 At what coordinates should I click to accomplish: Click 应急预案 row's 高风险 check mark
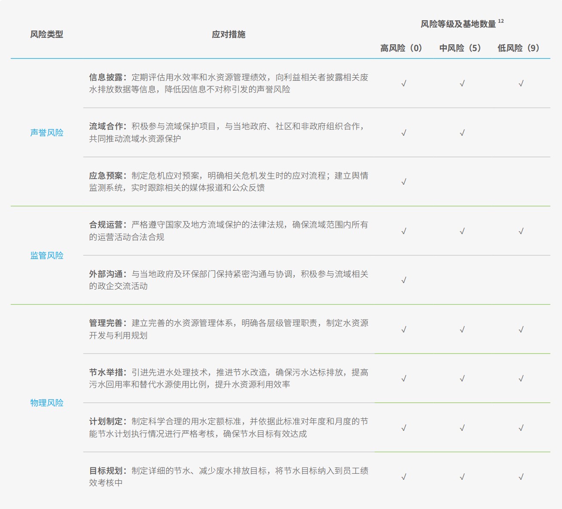point(403,182)
